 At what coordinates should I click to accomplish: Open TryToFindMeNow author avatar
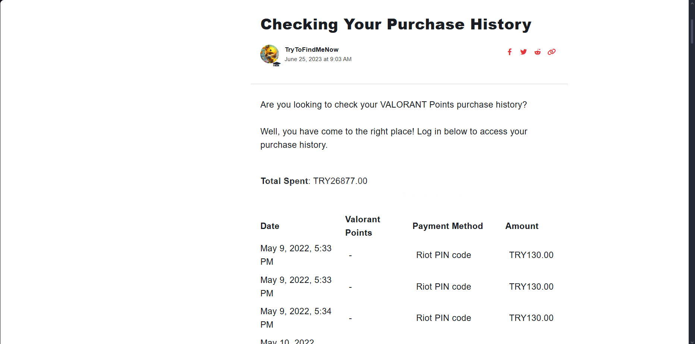click(x=270, y=54)
